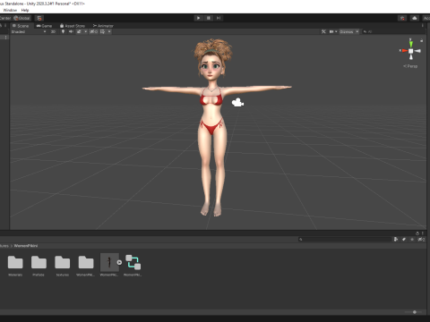Toggle Project panel lock icon
430x322 pixels.
coord(417,233)
